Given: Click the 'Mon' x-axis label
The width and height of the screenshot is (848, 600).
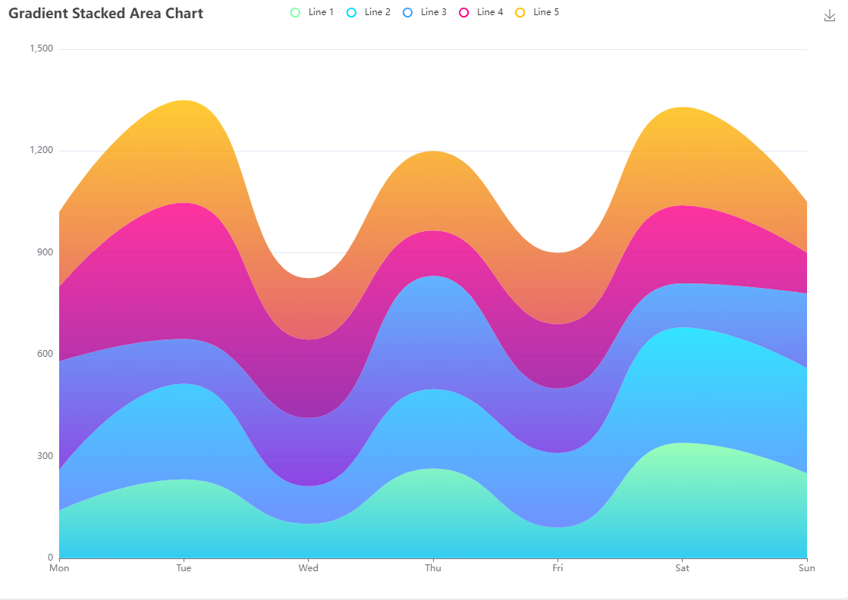Looking at the screenshot, I should tap(59, 568).
